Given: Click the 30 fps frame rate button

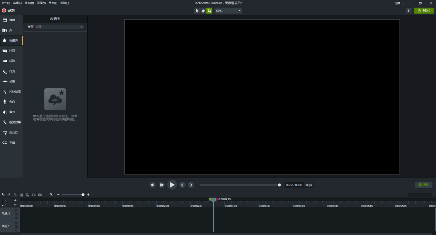Looking at the screenshot, I should coord(309,185).
